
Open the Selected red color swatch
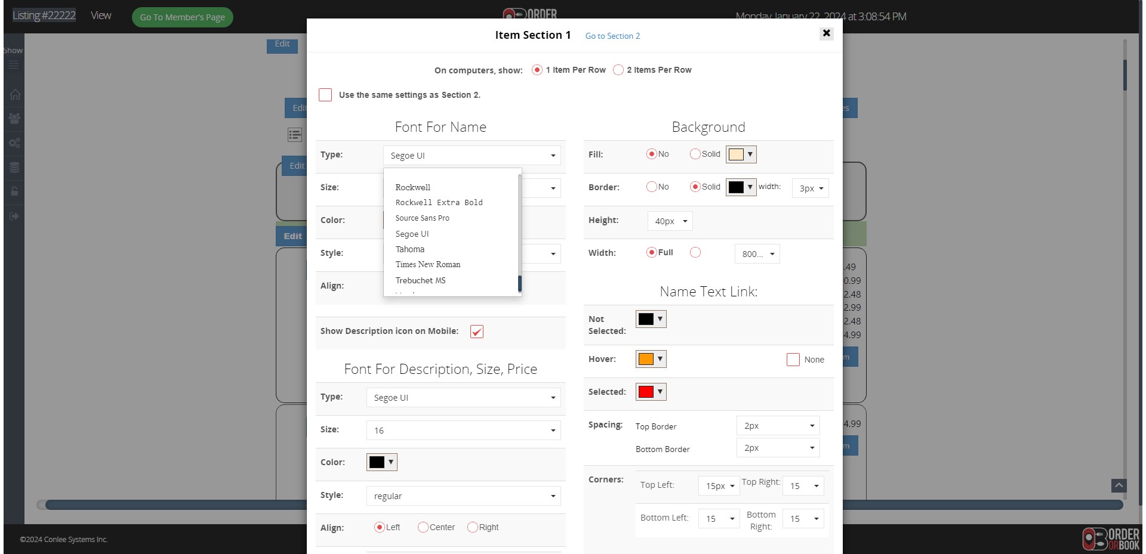(x=651, y=392)
